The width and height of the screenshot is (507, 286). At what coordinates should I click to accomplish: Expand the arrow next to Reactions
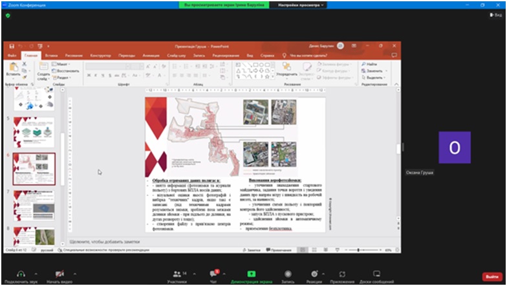pyautogui.click(x=323, y=274)
